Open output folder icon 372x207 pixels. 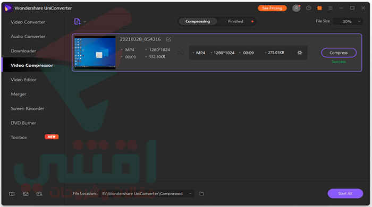(201, 194)
